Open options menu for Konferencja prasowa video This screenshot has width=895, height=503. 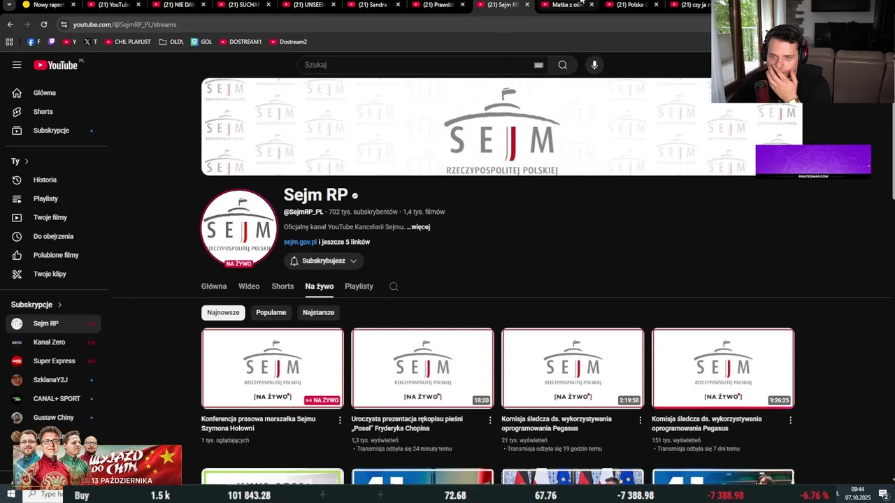click(x=340, y=420)
